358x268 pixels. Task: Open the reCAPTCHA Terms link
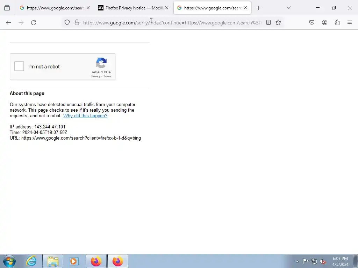point(107,76)
